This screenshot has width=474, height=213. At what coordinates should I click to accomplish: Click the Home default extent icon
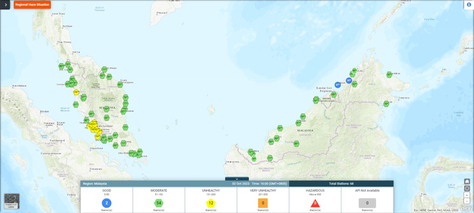pyautogui.click(x=467, y=182)
